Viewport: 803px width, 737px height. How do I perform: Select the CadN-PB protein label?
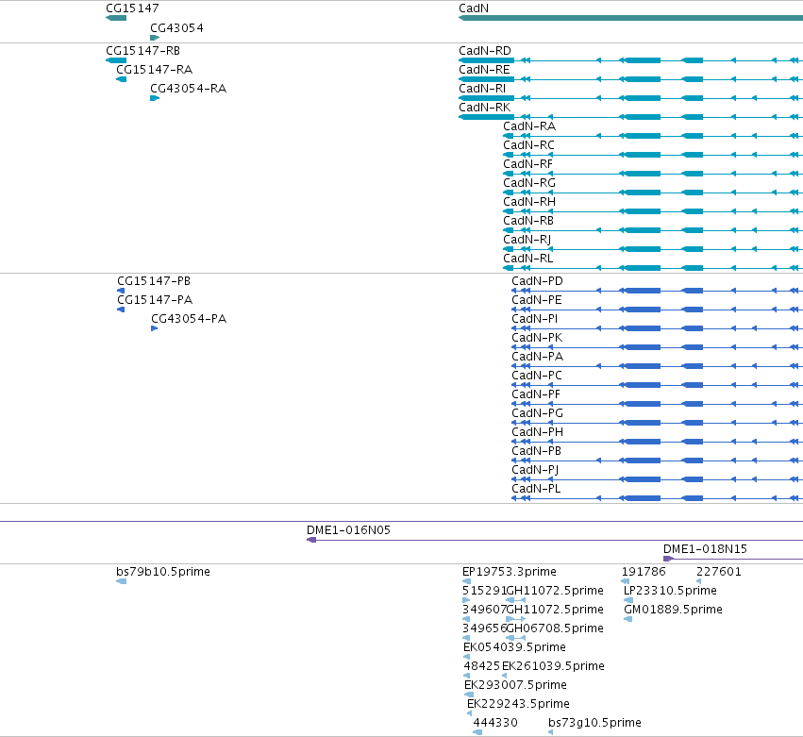[x=536, y=451]
